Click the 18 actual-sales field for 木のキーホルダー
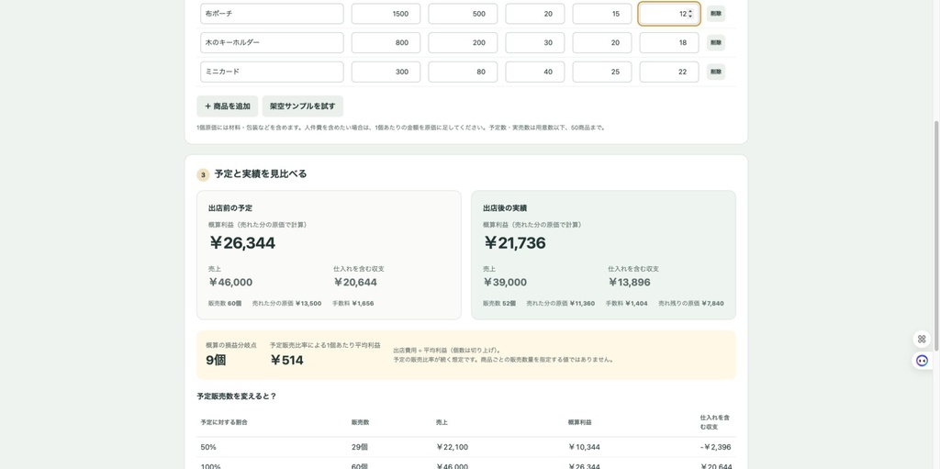Screen dimensions: 940x469 point(669,42)
